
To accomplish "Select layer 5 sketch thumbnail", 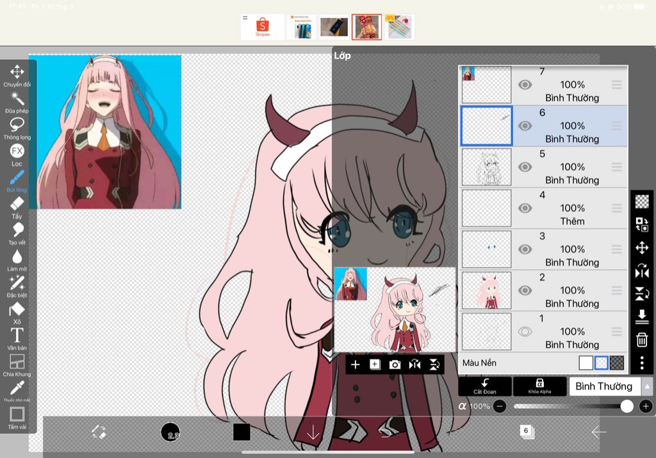I will (x=486, y=167).
